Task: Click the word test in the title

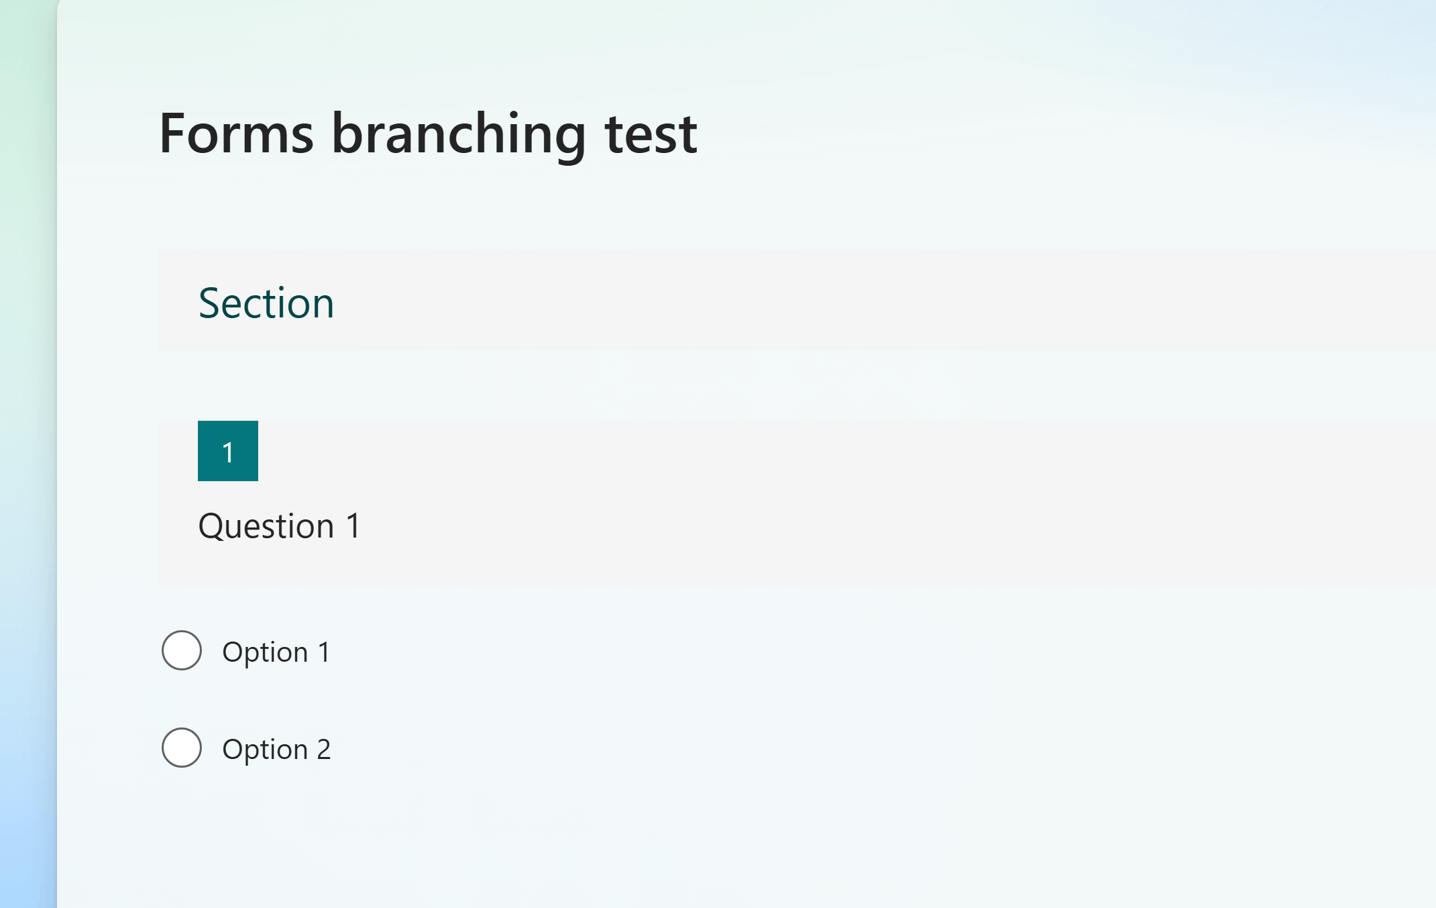Action: pos(651,135)
